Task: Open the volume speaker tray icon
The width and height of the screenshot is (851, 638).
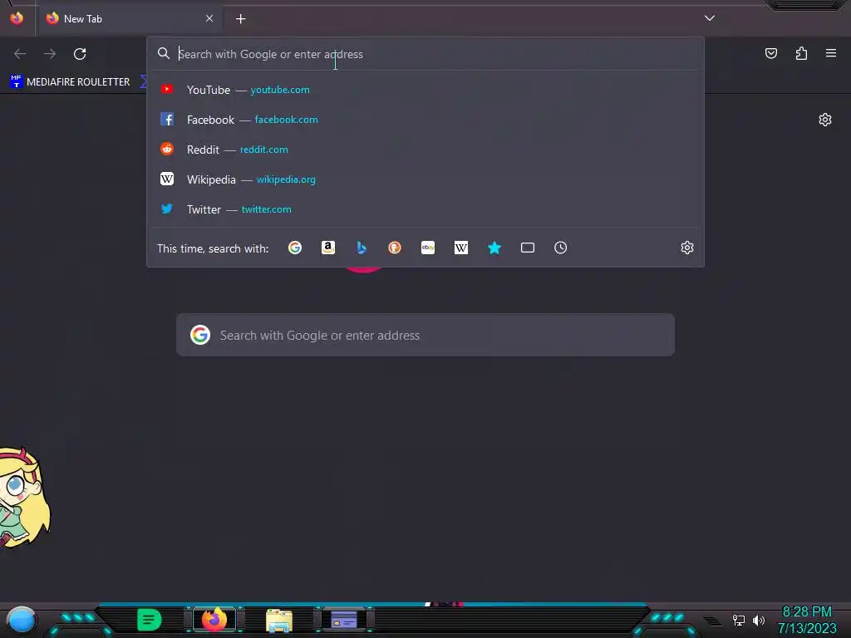Action: 759,620
